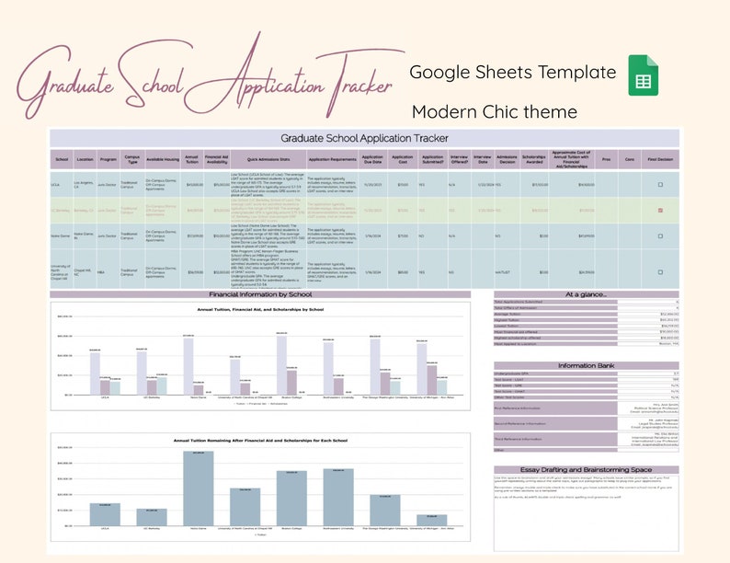730x563 pixels.
Task: Click inside the essay drafting text area
Action: 587,512
